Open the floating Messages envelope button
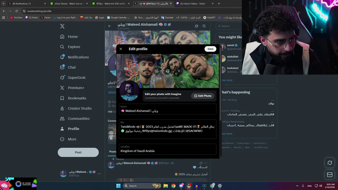Screen dimensions: 338x190 pyautogui.click(x=330, y=174)
